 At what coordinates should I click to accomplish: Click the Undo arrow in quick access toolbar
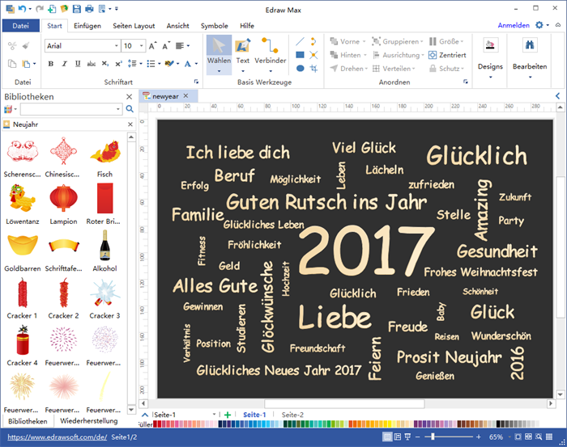tap(22, 9)
